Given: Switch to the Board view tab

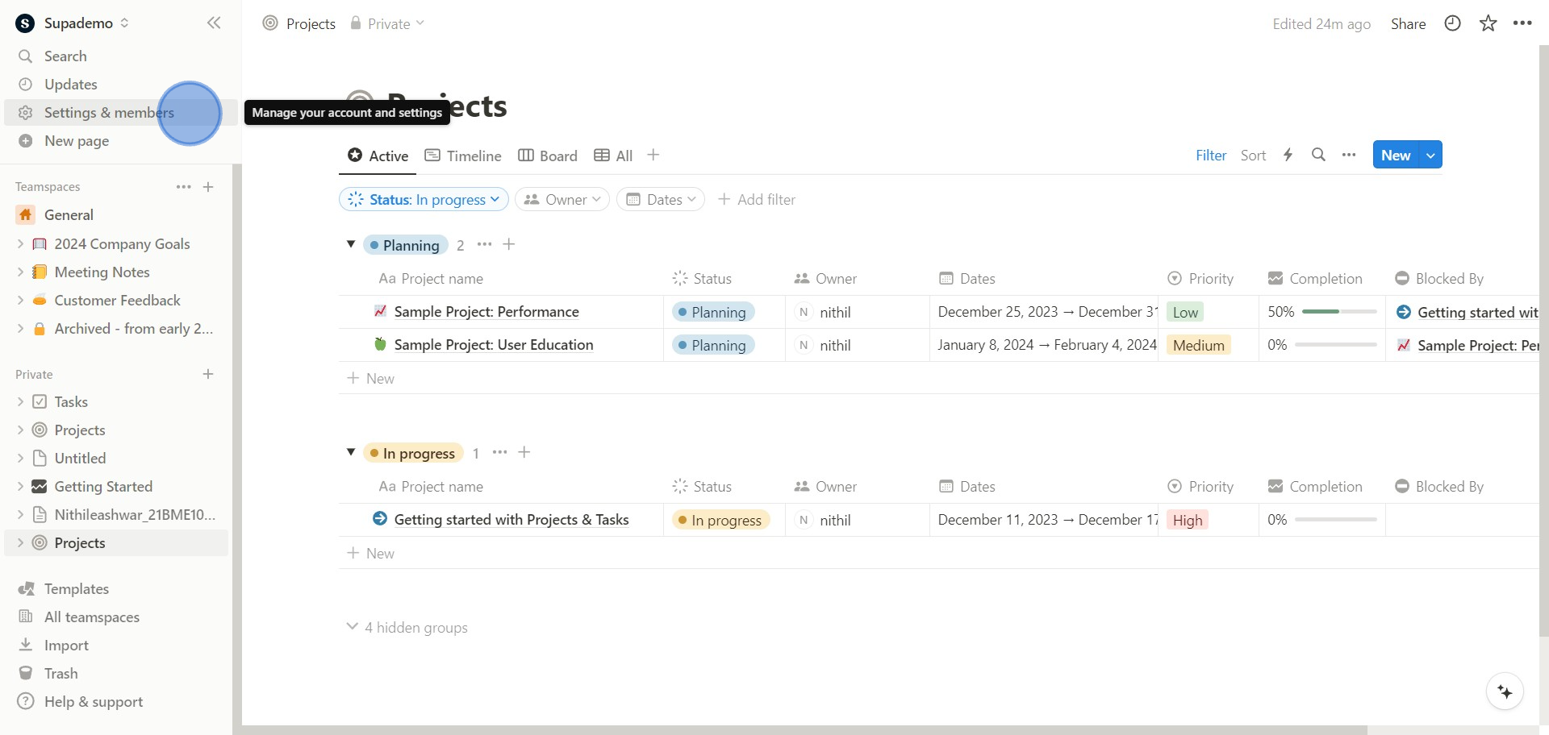Looking at the screenshot, I should tap(548, 156).
